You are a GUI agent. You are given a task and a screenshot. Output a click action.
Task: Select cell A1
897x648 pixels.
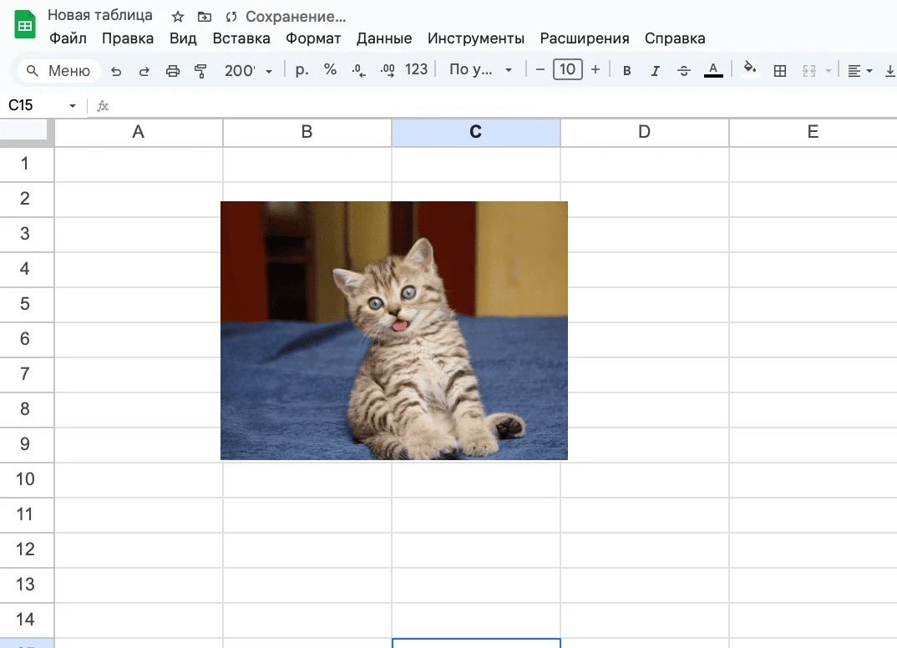[x=139, y=165]
